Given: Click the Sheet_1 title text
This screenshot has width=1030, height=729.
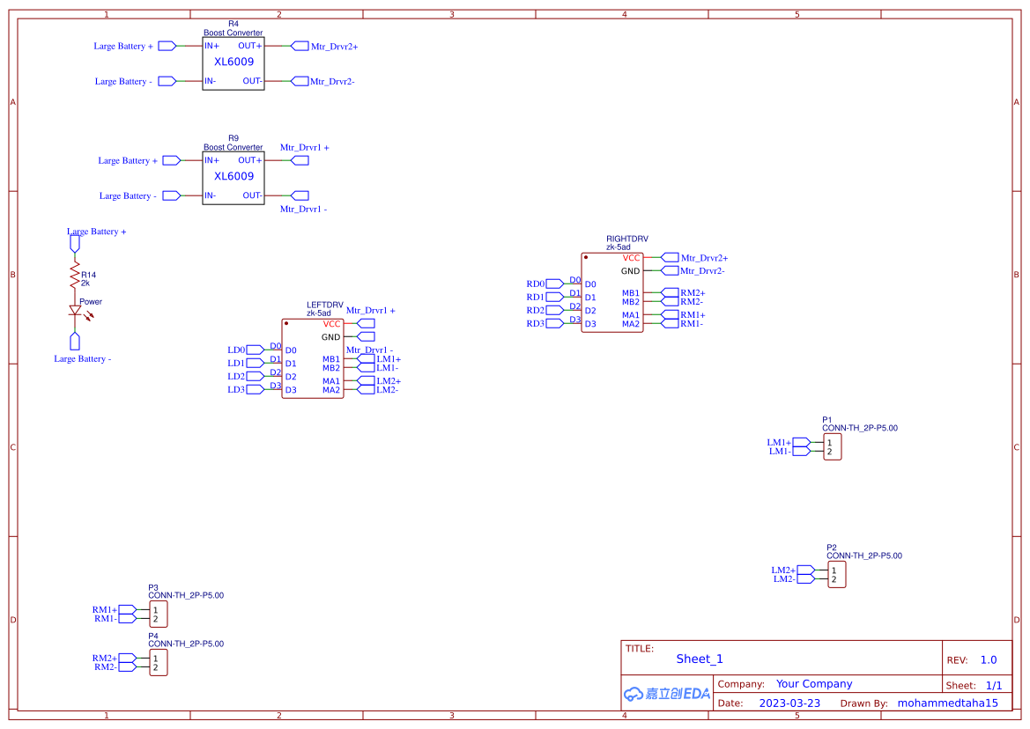Looking at the screenshot, I should point(700,659).
